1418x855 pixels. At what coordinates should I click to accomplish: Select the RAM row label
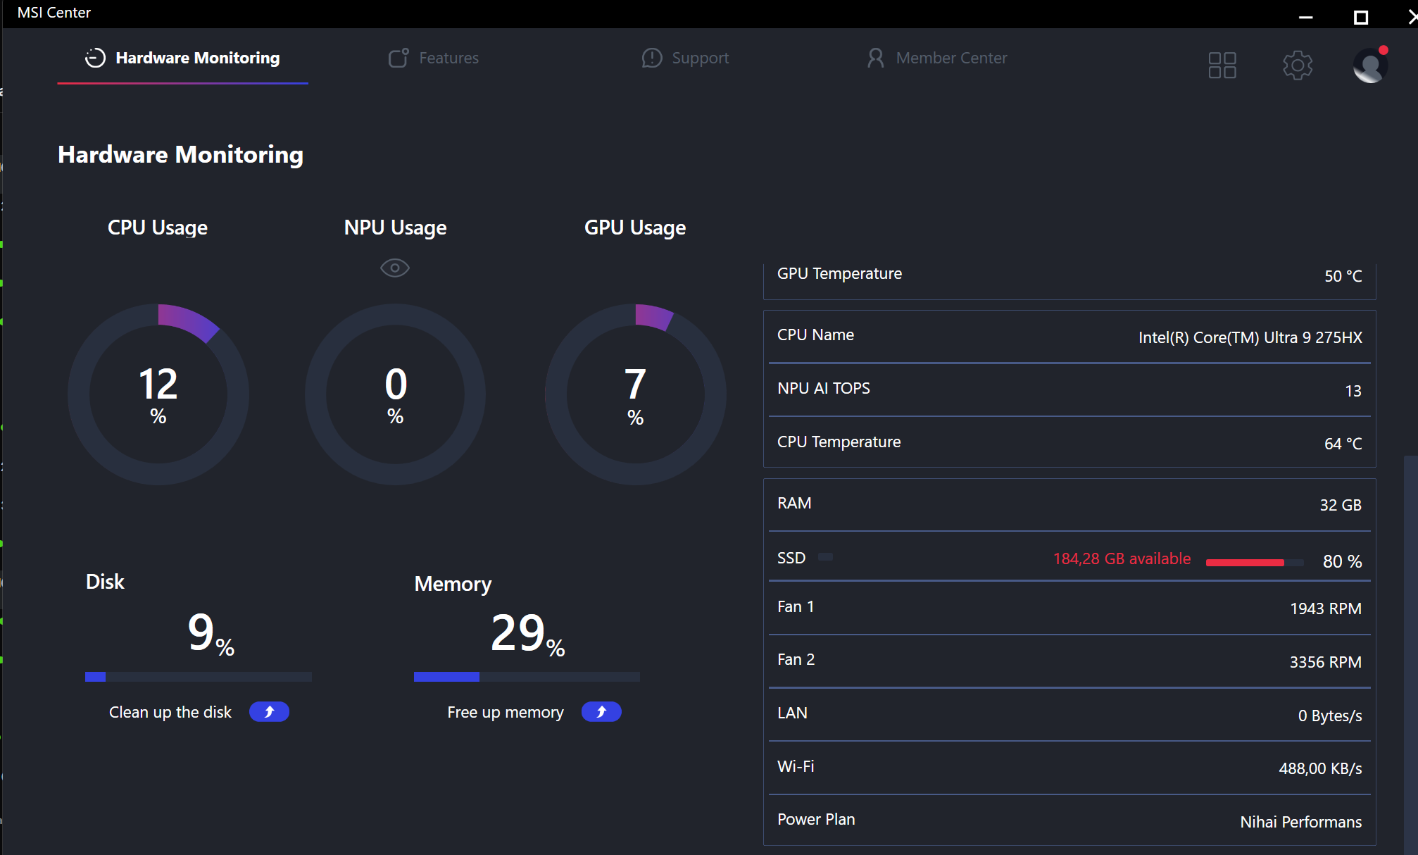coord(794,503)
